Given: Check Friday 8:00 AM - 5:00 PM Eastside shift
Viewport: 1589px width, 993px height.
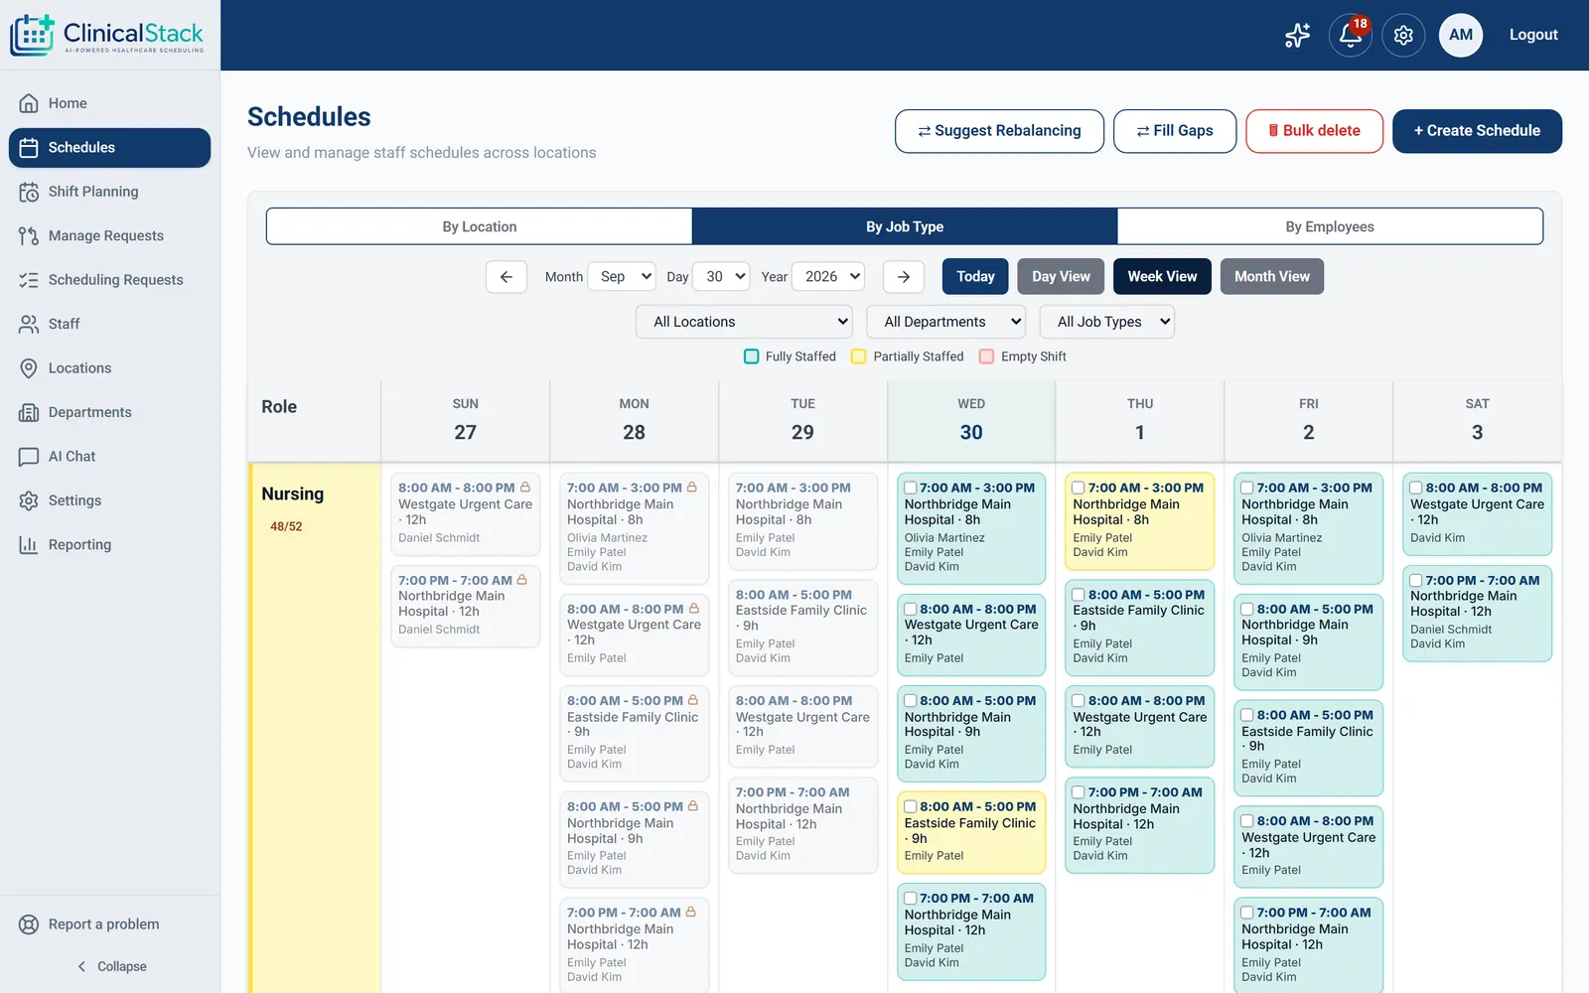Looking at the screenshot, I should (x=1247, y=715).
